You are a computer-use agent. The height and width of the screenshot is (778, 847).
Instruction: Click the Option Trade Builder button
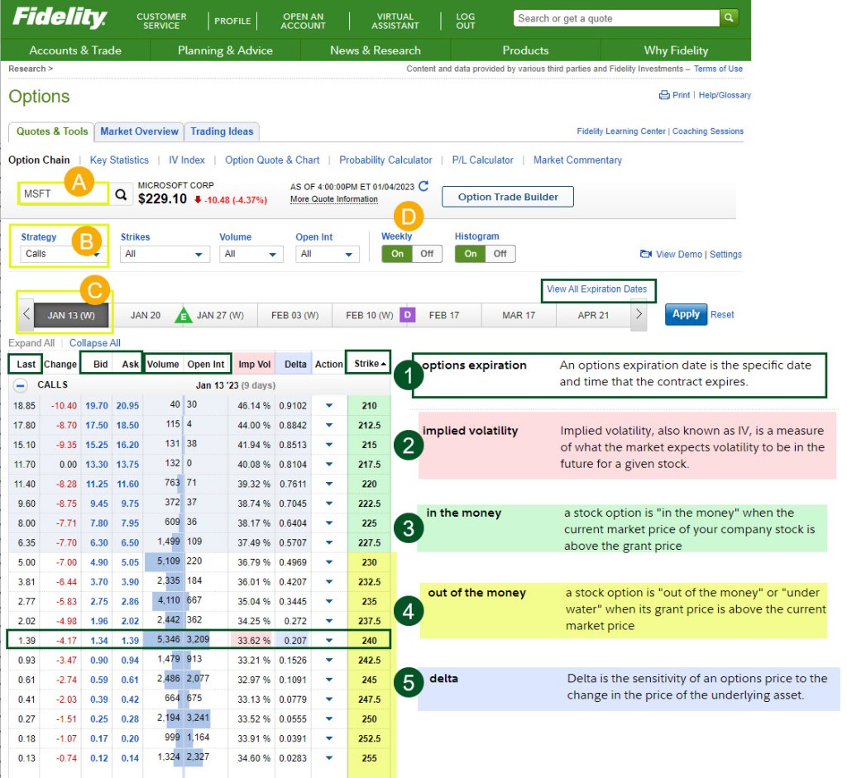[x=507, y=197]
